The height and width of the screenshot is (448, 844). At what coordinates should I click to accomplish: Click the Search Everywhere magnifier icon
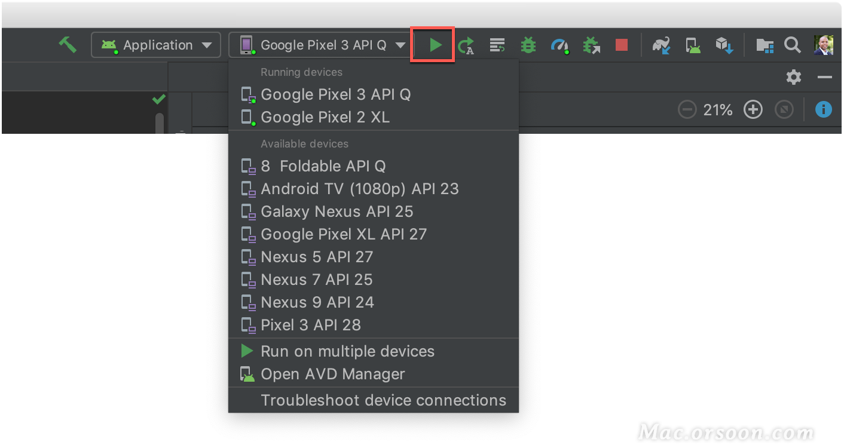793,45
